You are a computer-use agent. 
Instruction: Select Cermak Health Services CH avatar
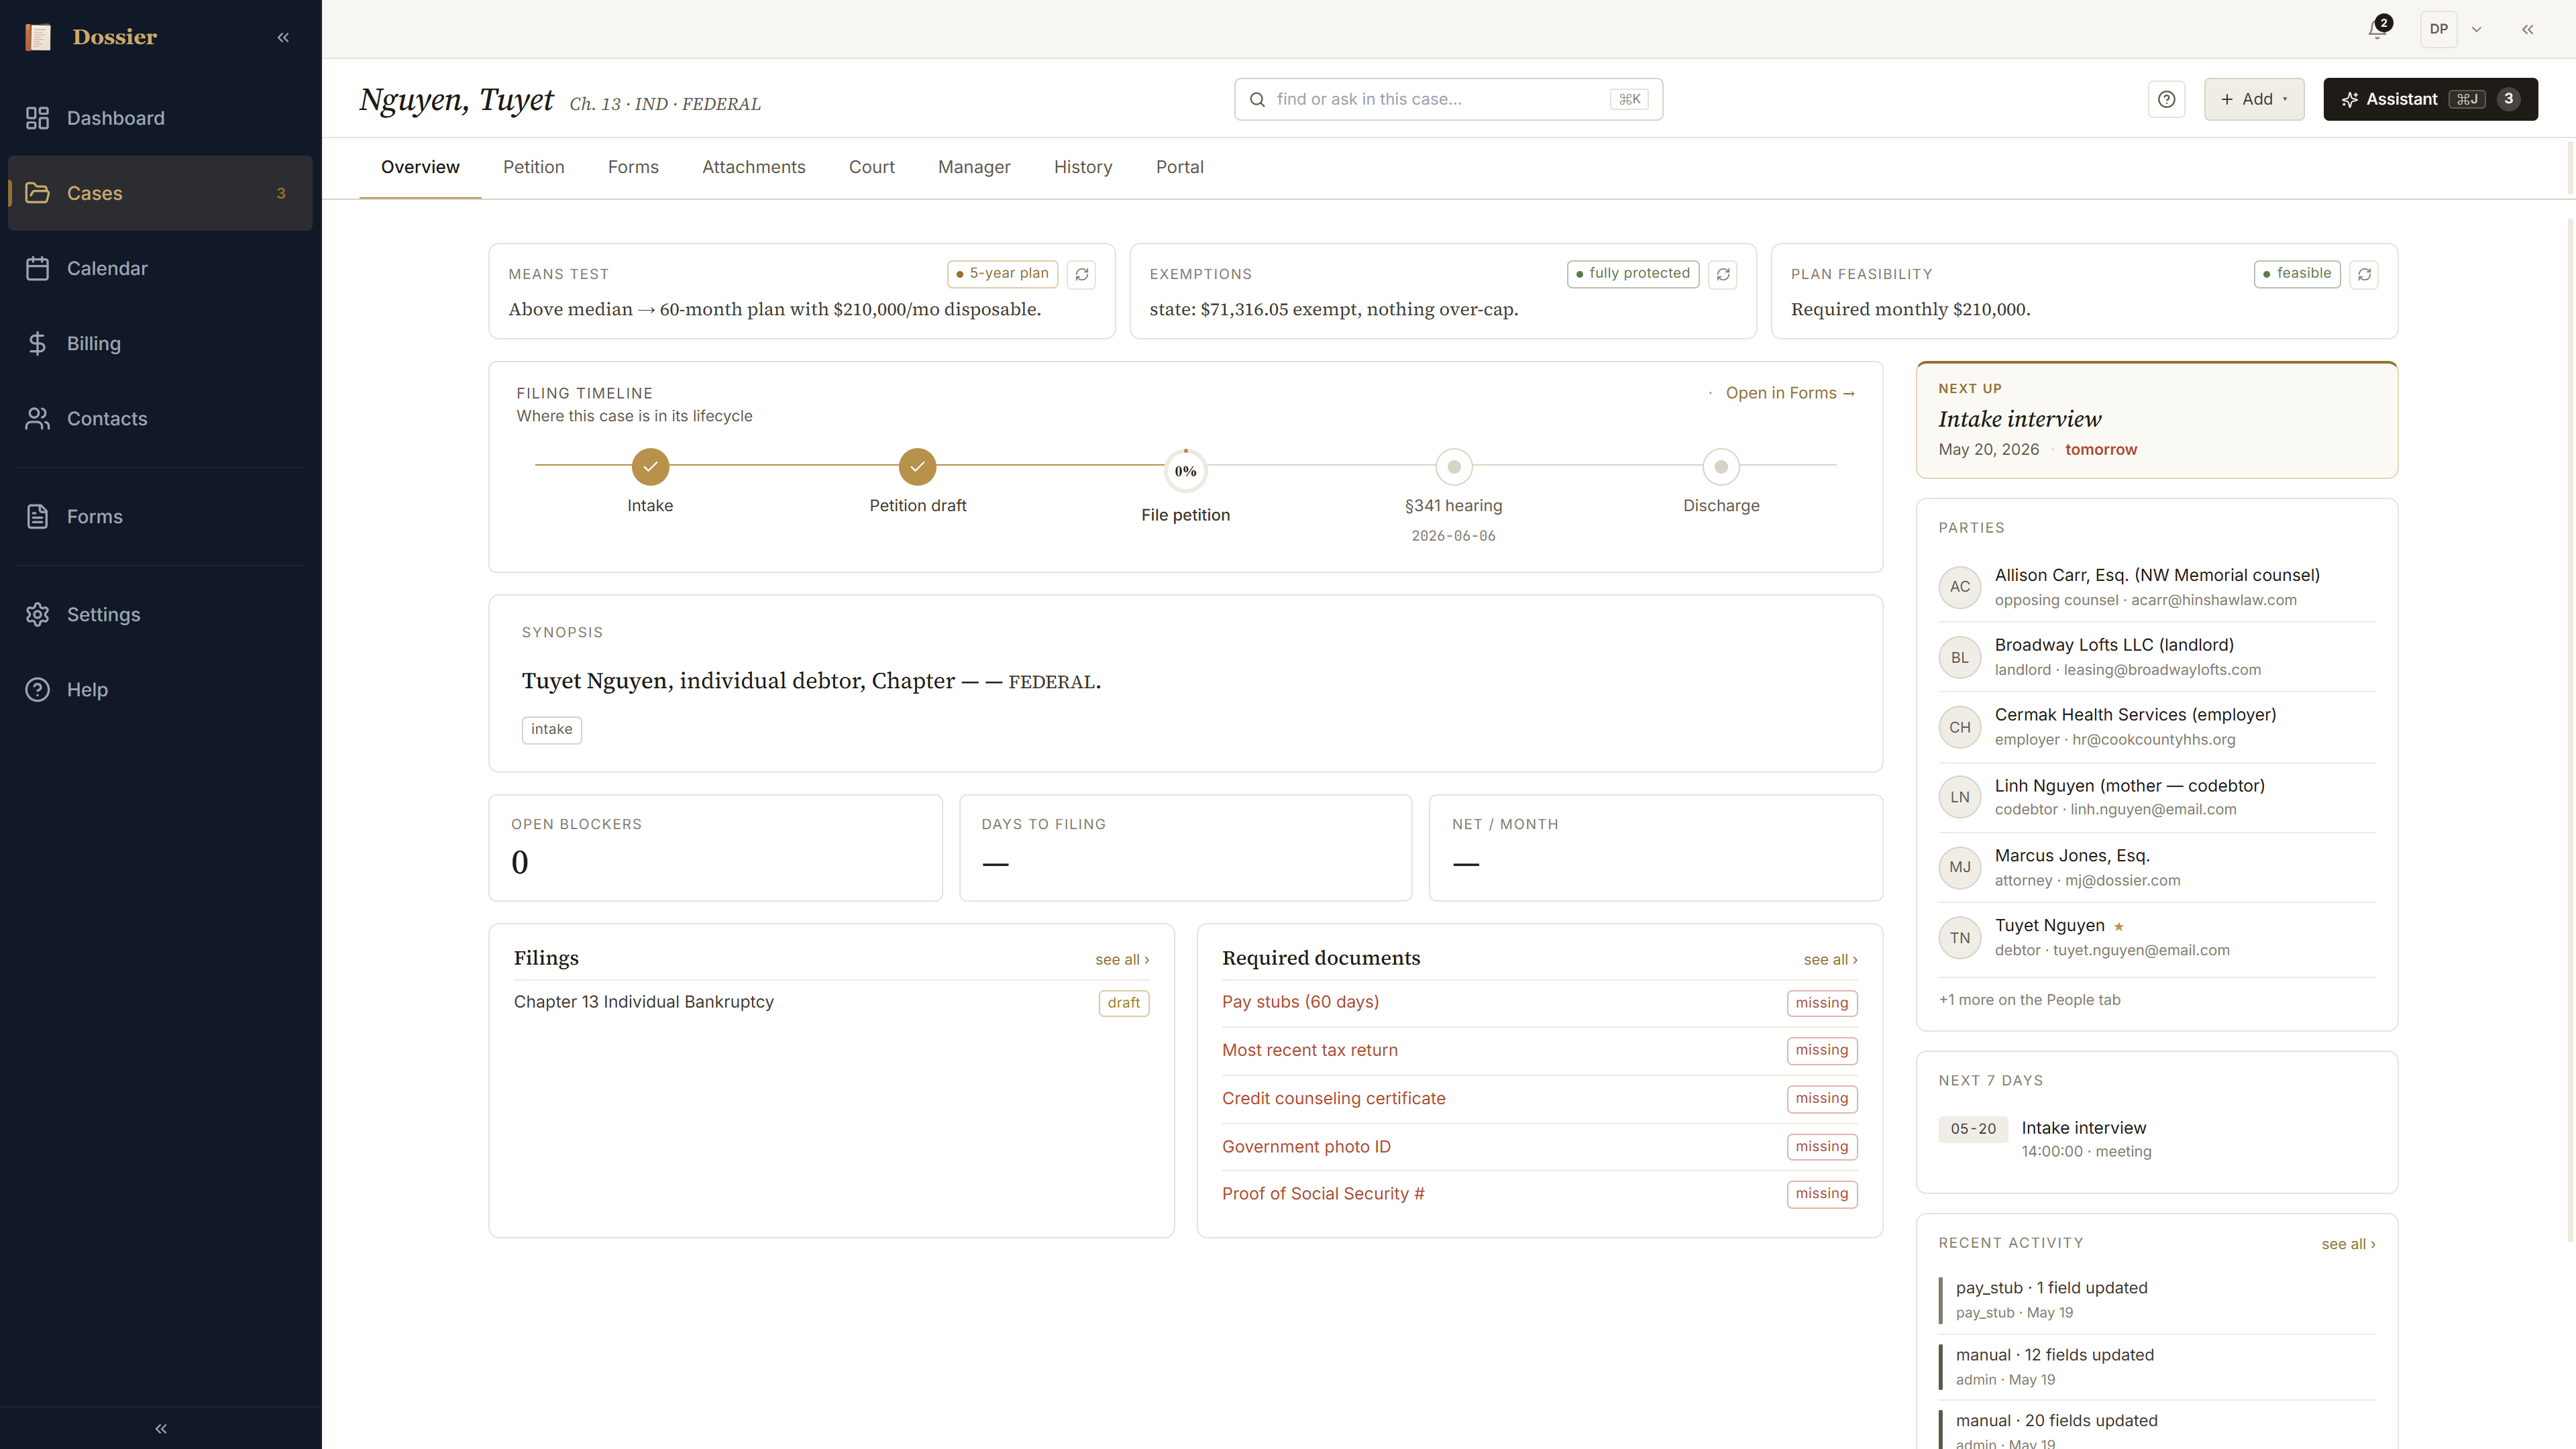pos(1959,727)
